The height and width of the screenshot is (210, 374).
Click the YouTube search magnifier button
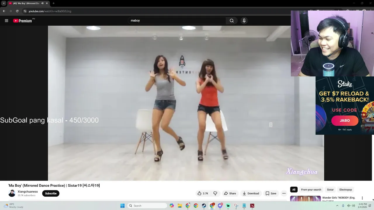tap(232, 21)
